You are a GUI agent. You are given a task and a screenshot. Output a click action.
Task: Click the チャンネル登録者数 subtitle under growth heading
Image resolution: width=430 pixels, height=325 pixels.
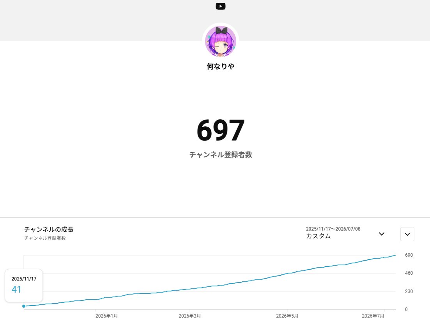(45, 238)
